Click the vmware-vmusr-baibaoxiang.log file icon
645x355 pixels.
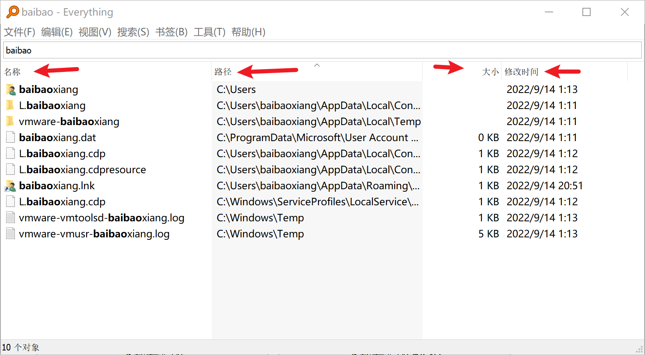click(x=11, y=234)
